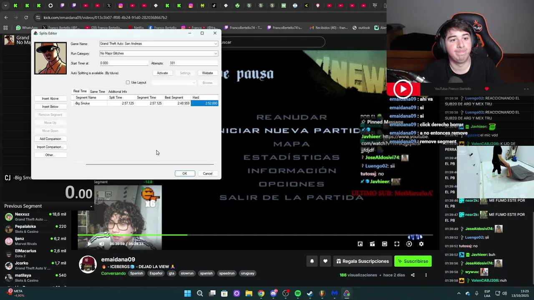Image resolution: width=534 pixels, height=300 pixels.
Task: Open Google Chrome from the taskbar
Action: coord(261,293)
